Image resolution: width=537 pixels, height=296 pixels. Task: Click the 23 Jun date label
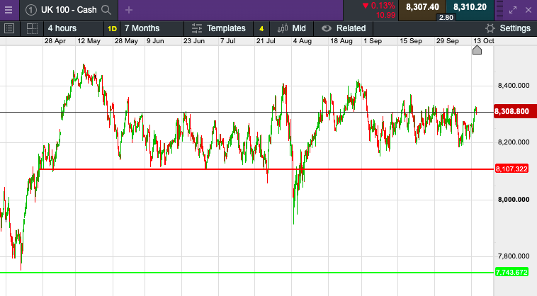(x=194, y=41)
